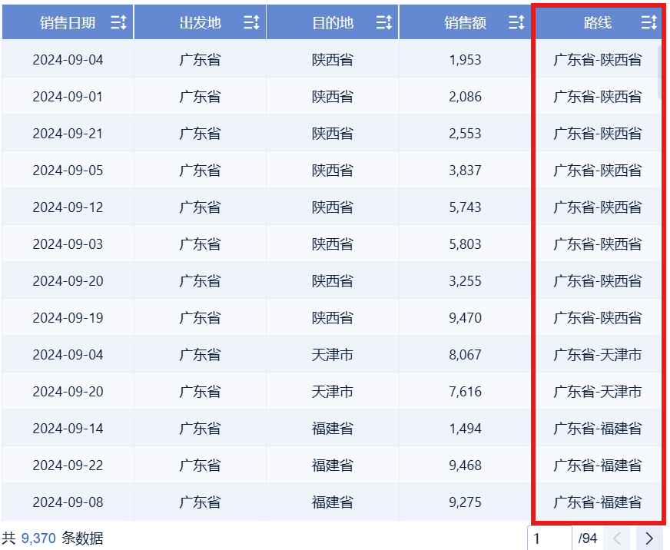Sort by the 目的地 column icon
670x550 pixels.
[x=383, y=22]
